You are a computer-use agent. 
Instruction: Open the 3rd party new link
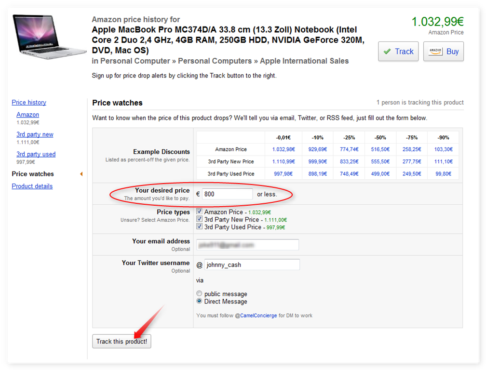[35, 134]
